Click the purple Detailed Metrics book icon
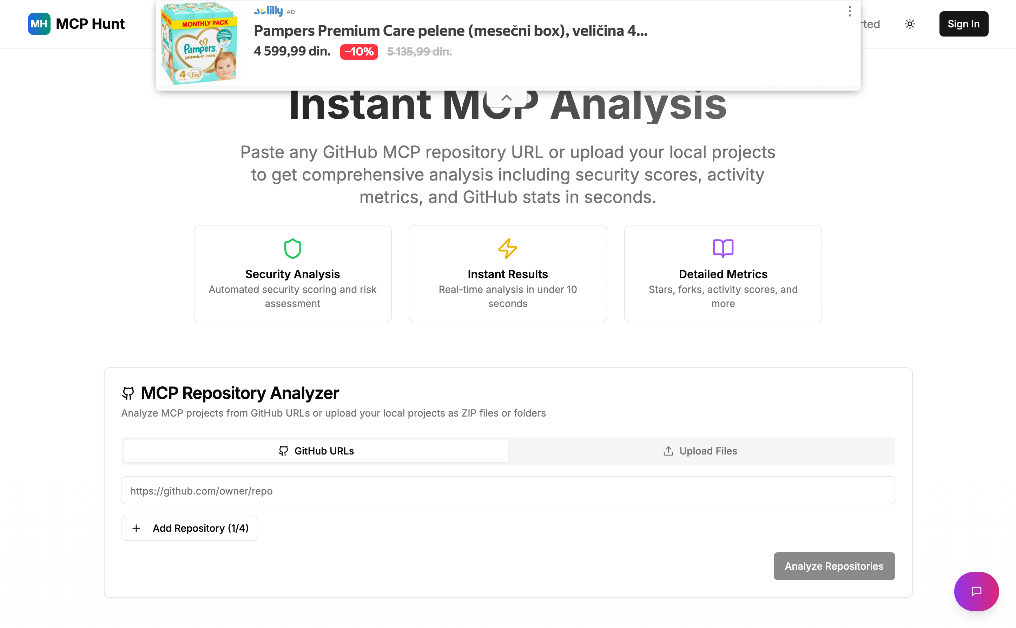This screenshot has width=1016, height=628. coord(723,248)
